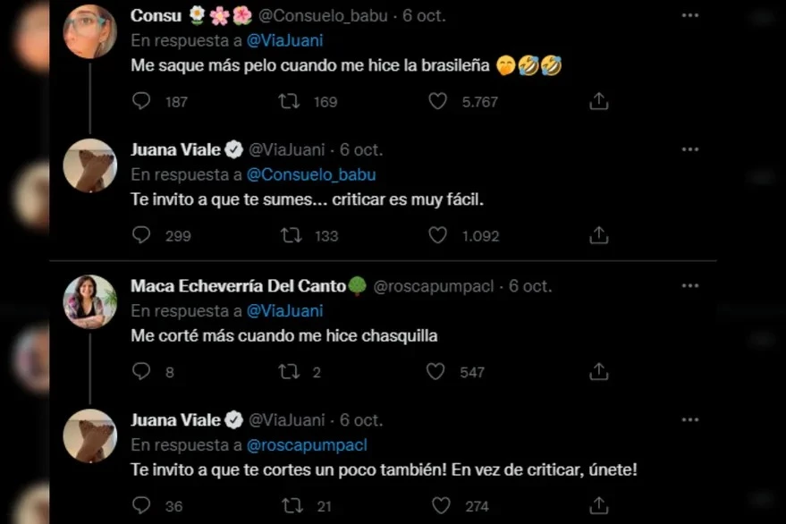Open more options for Consu's tweet

pos(689,16)
